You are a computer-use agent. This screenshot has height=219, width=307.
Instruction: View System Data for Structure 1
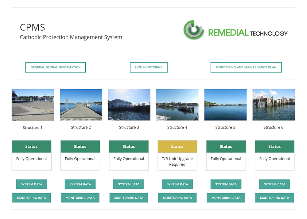click(31, 184)
